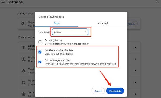The image size is (161, 98).
Task: Expand the Privacy guide row arrow
Action: 136,59
